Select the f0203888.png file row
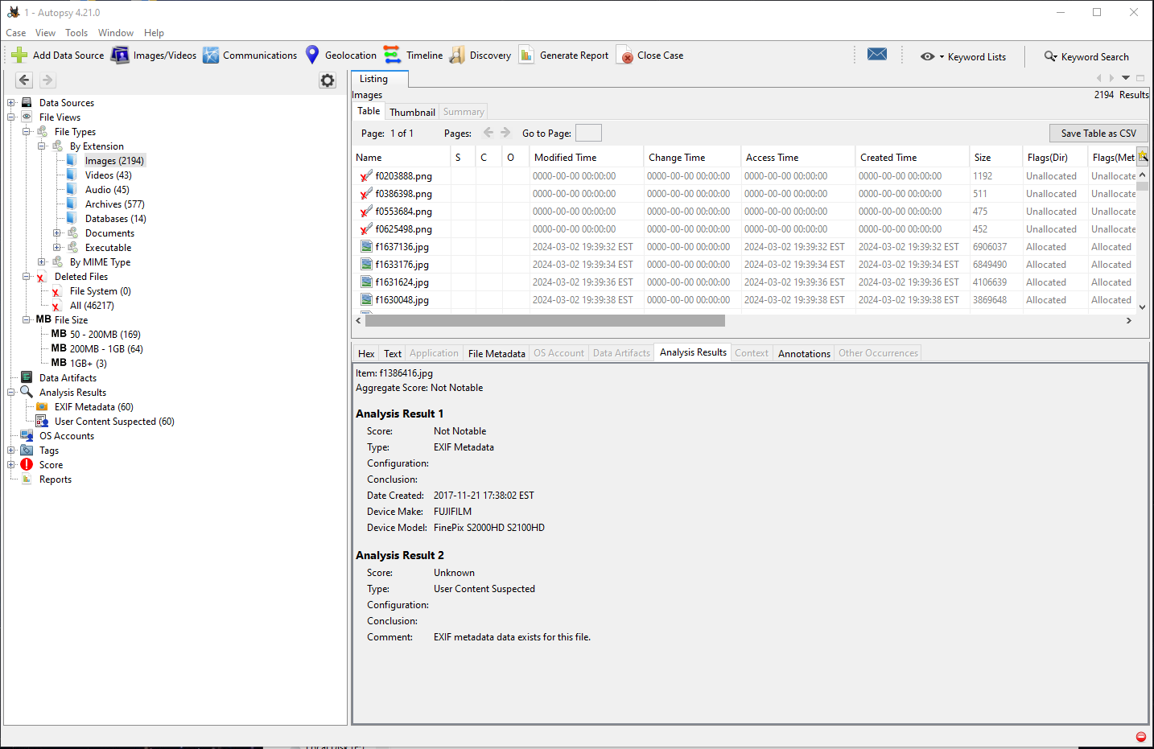 point(744,175)
